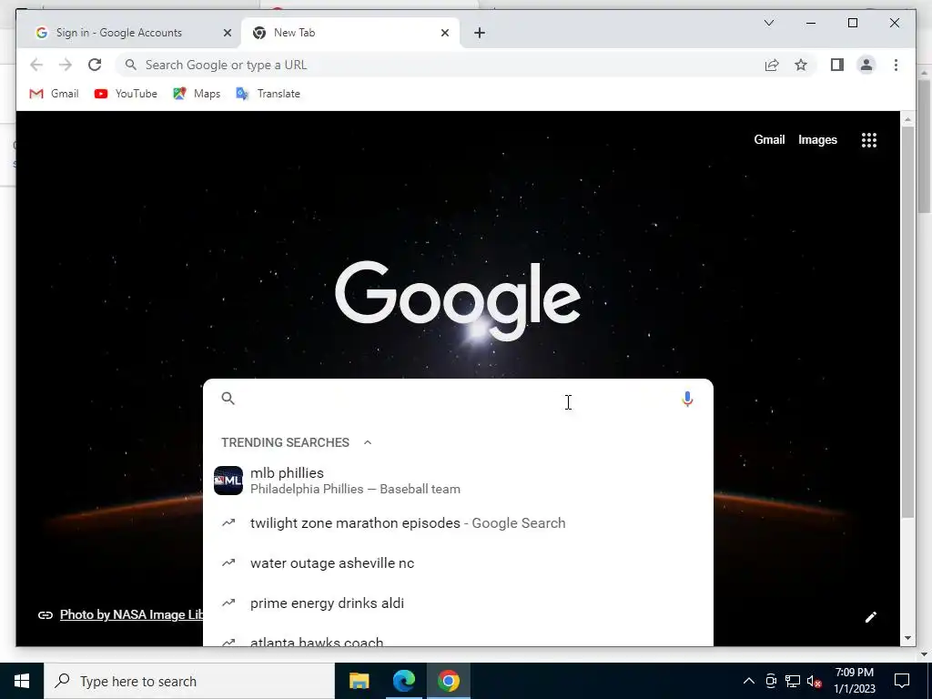Go forward with the forward arrow

pos(66,65)
